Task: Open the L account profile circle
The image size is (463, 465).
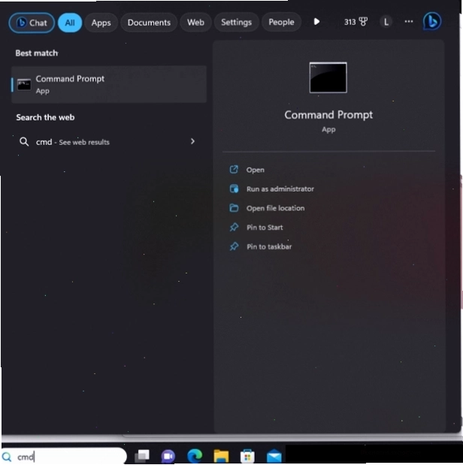Action: coord(386,22)
